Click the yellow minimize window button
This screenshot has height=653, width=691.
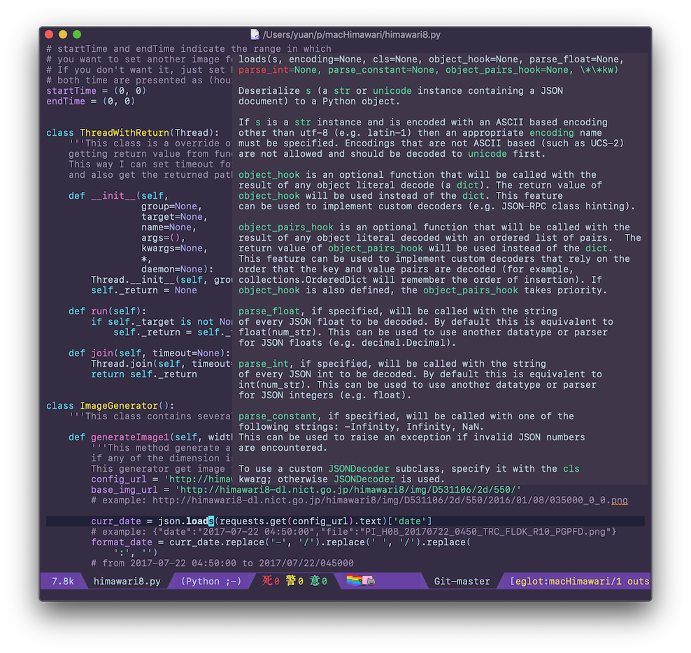(x=63, y=34)
